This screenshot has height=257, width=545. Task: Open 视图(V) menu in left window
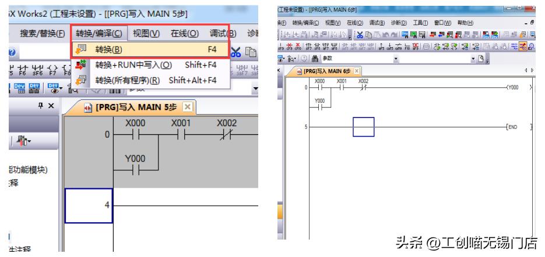[146, 34]
